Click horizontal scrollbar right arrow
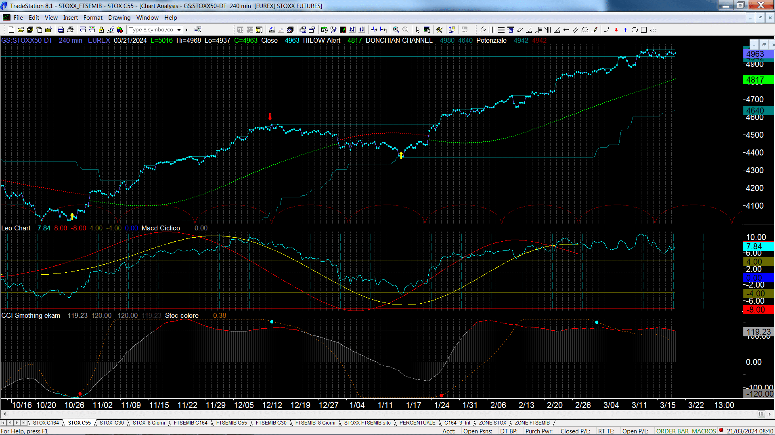This screenshot has height=435, width=775. pos(770,414)
